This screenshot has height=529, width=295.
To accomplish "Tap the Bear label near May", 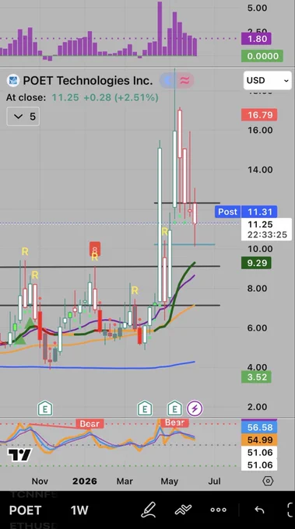I will (x=174, y=422).
